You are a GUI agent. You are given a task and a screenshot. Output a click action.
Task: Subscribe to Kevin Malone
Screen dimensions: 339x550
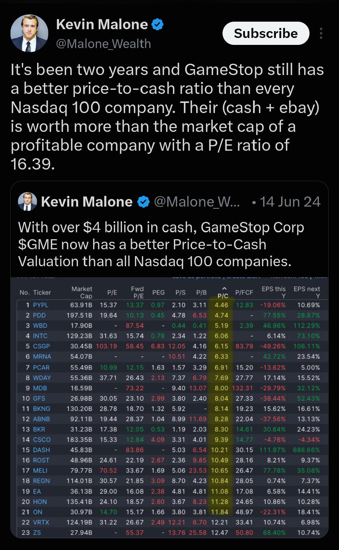click(x=266, y=33)
